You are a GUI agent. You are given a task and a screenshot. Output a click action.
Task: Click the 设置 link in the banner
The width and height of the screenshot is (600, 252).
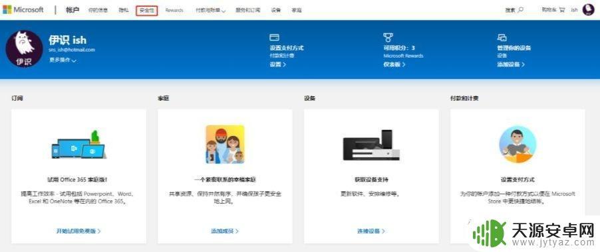(278, 64)
